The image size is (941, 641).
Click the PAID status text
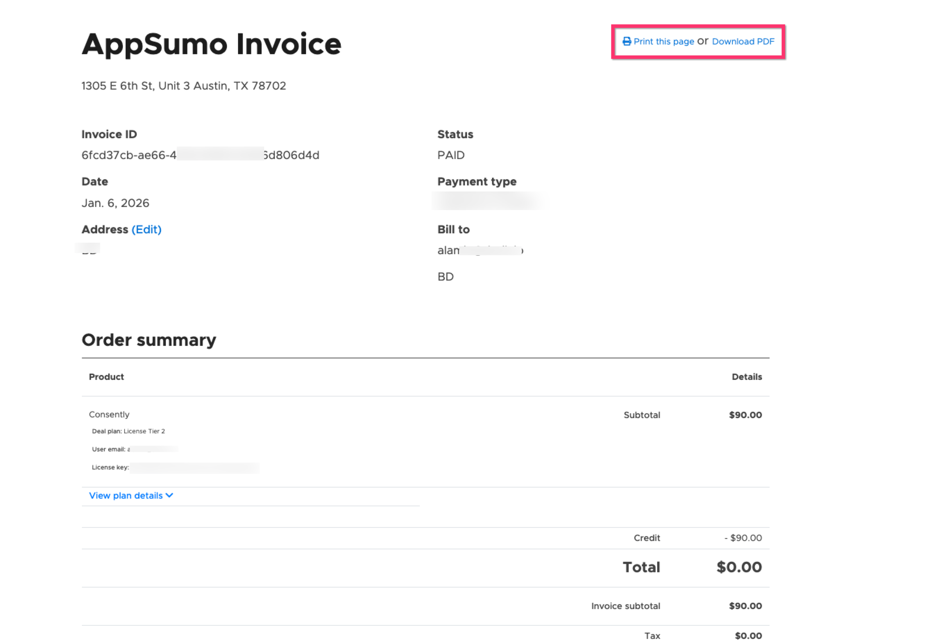tap(451, 155)
